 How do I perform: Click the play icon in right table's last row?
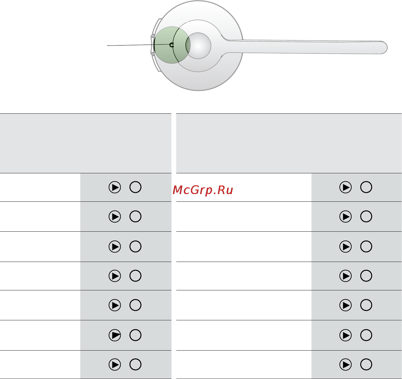[345, 365]
